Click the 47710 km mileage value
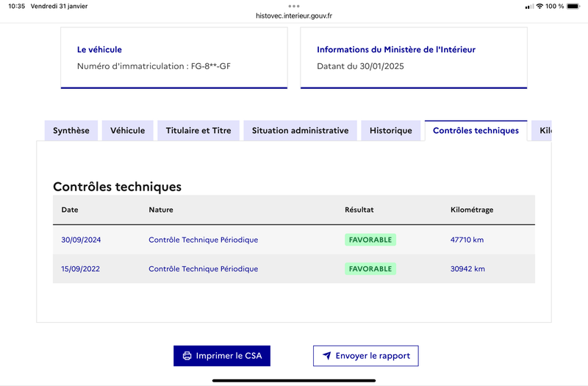588x386 pixels. coord(467,240)
